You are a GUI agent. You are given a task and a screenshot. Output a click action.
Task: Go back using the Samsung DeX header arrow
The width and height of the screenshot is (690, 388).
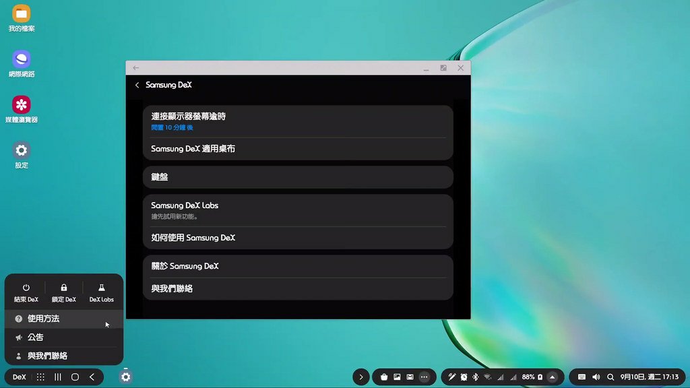coord(137,85)
